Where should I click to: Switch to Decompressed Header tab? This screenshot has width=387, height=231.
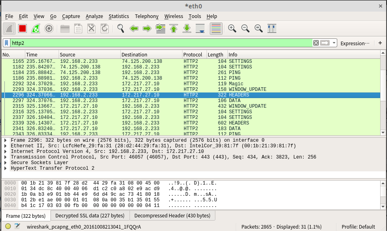click(172, 216)
